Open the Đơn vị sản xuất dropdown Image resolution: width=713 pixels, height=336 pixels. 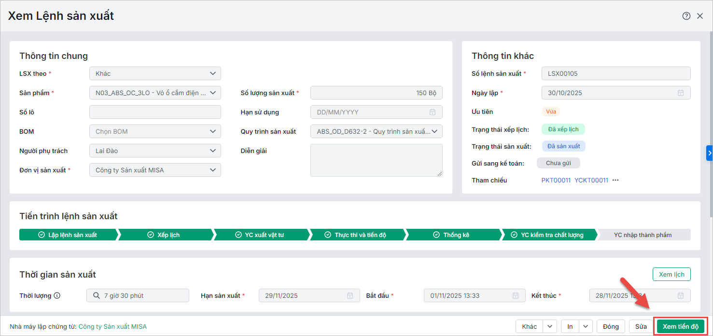coord(155,170)
